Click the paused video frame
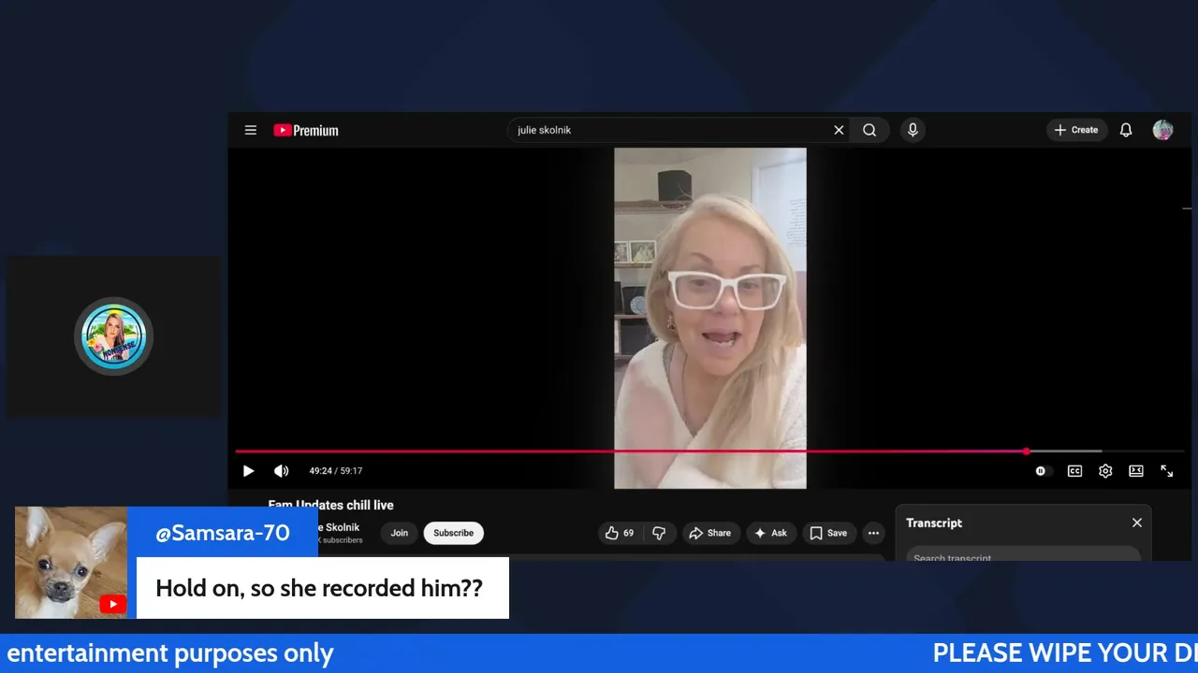The image size is (1198, 673). 709,318
